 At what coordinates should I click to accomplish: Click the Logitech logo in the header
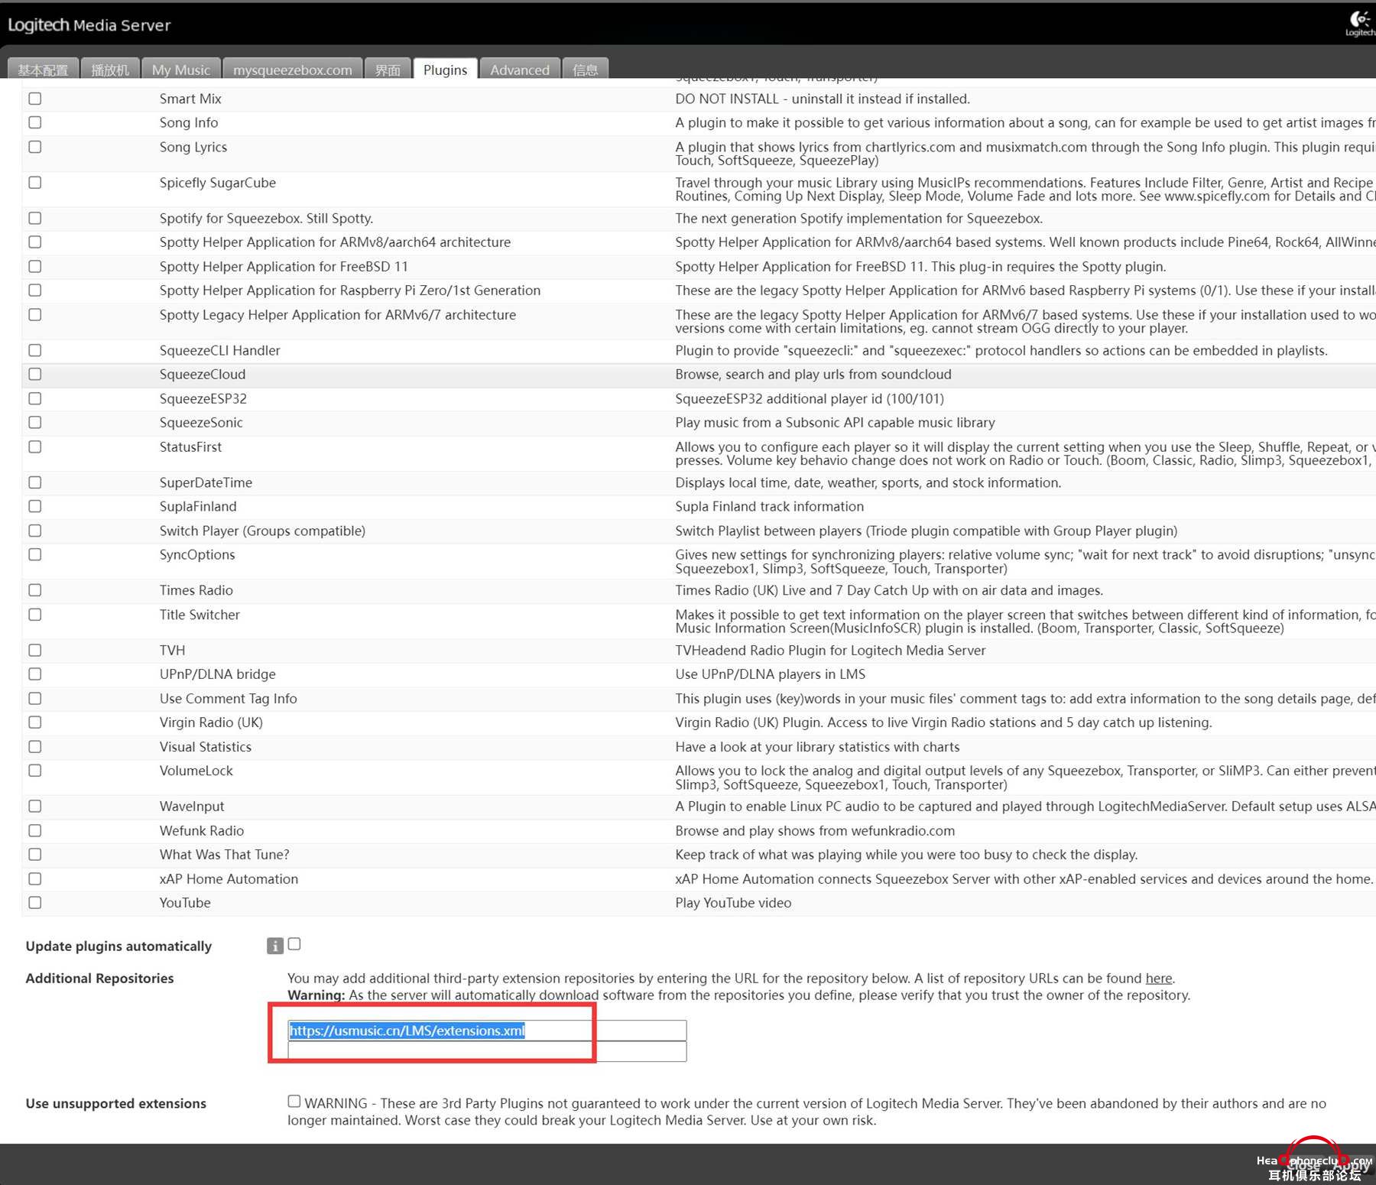tap(1360, 23)
